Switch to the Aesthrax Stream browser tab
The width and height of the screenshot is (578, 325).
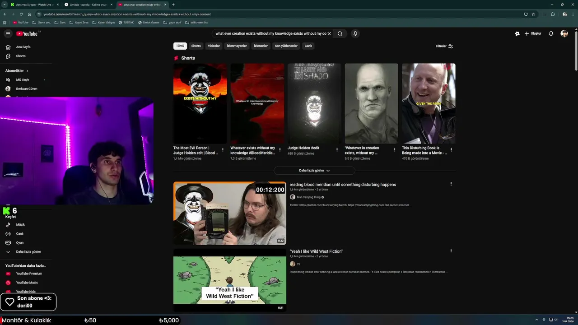(x=34, y=5)
